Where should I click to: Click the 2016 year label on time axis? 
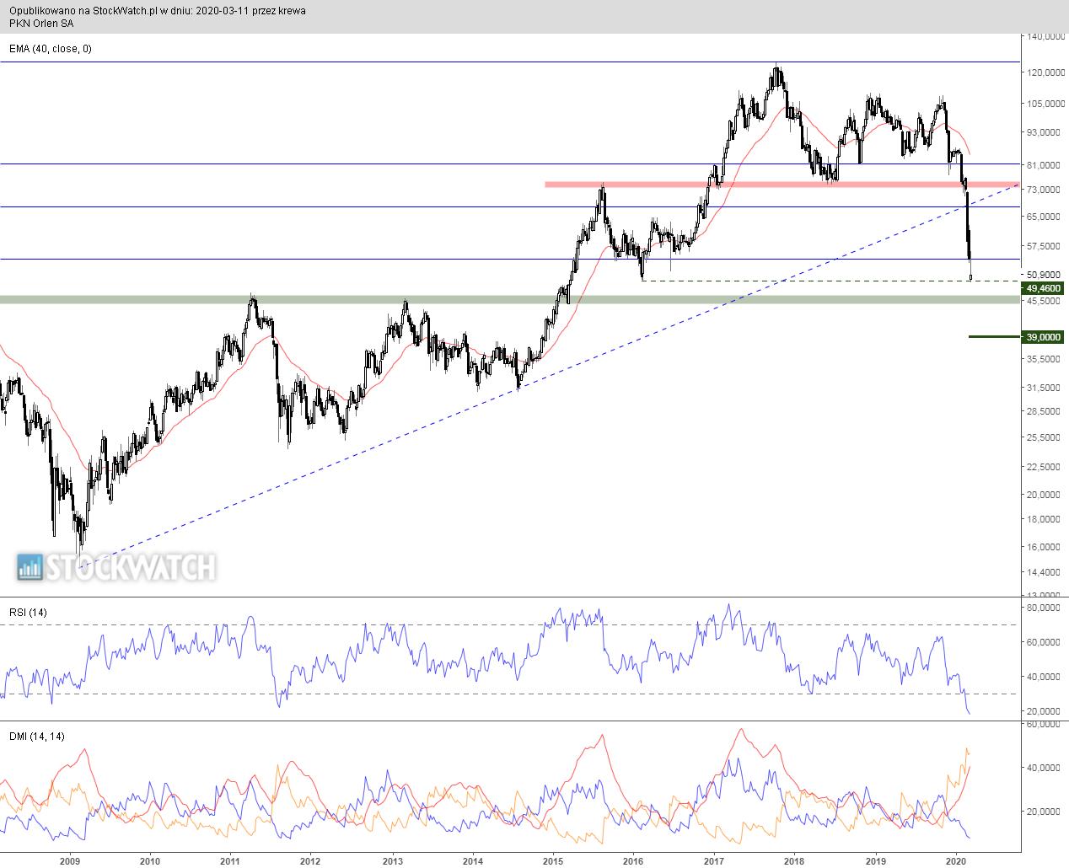click(x=633, y=860)
